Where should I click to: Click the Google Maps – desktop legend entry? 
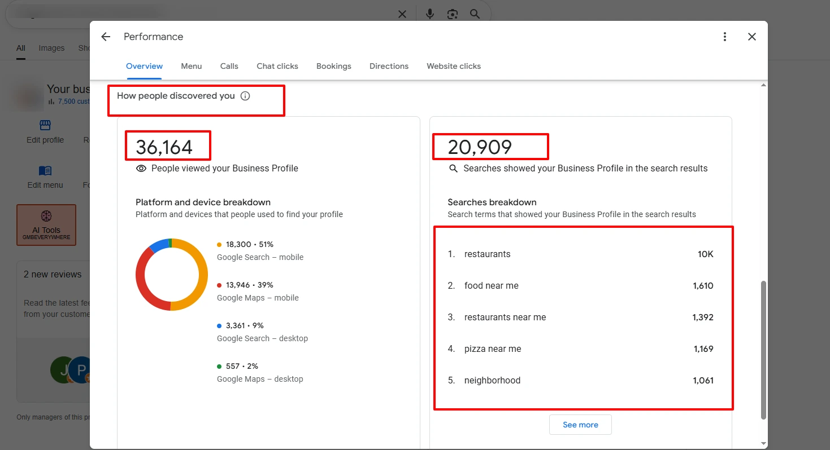tap(260, 373)
